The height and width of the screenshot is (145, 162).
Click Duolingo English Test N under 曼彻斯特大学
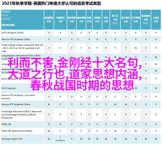tap(49, 139)
